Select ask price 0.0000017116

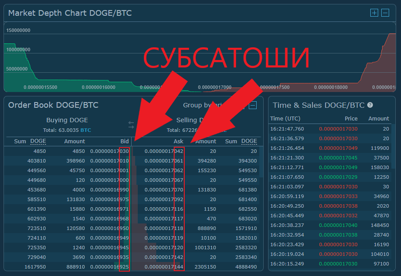click(x=164, y=209)
